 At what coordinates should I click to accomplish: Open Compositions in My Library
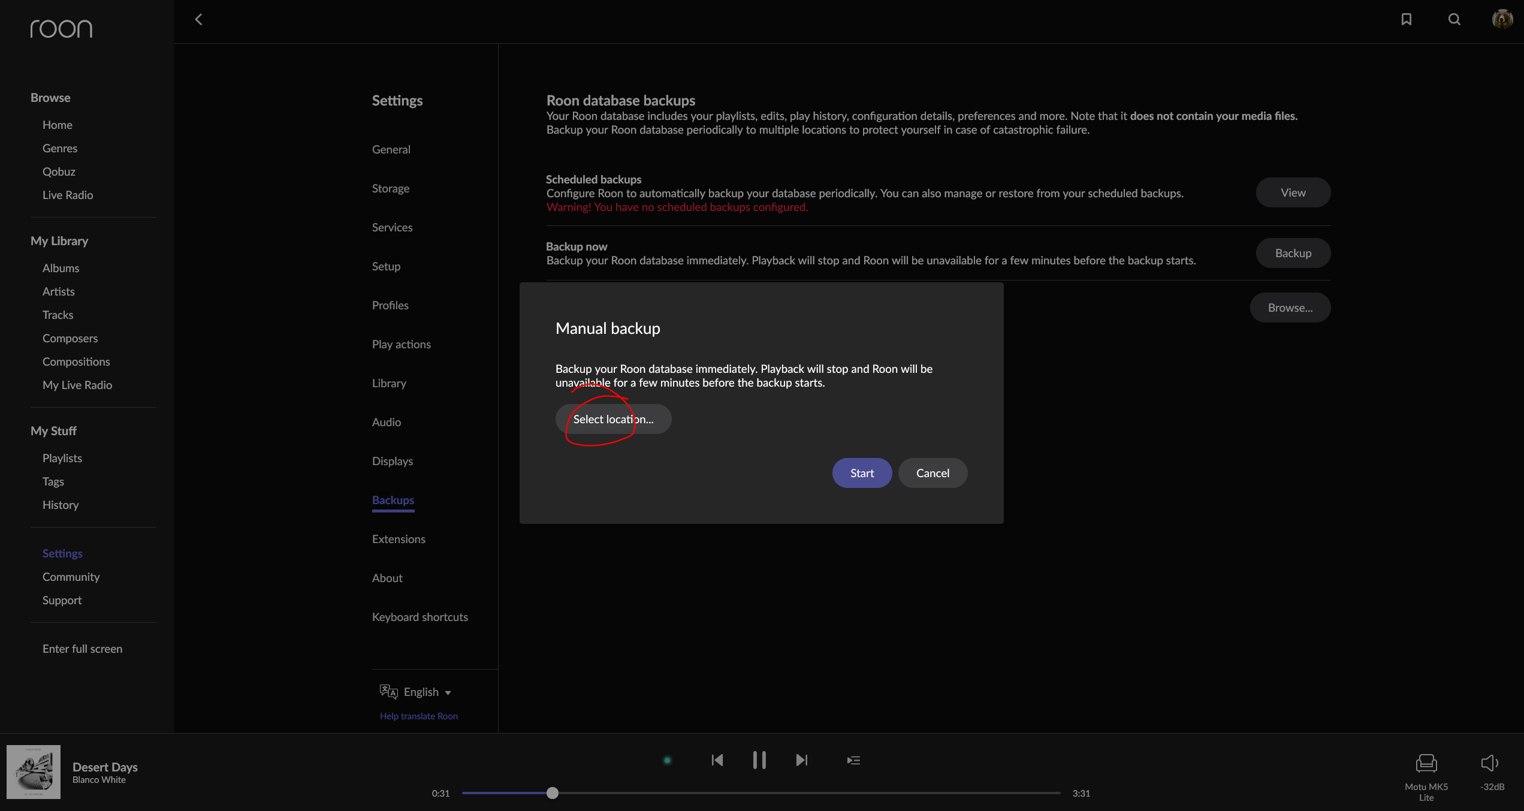pyautogui.click(x=76, y=361)
